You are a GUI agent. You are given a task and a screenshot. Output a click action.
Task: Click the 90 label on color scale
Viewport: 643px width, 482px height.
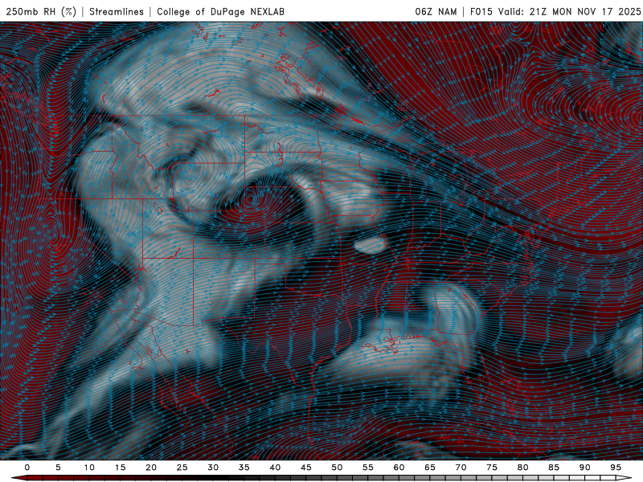[x=584, y=468]
